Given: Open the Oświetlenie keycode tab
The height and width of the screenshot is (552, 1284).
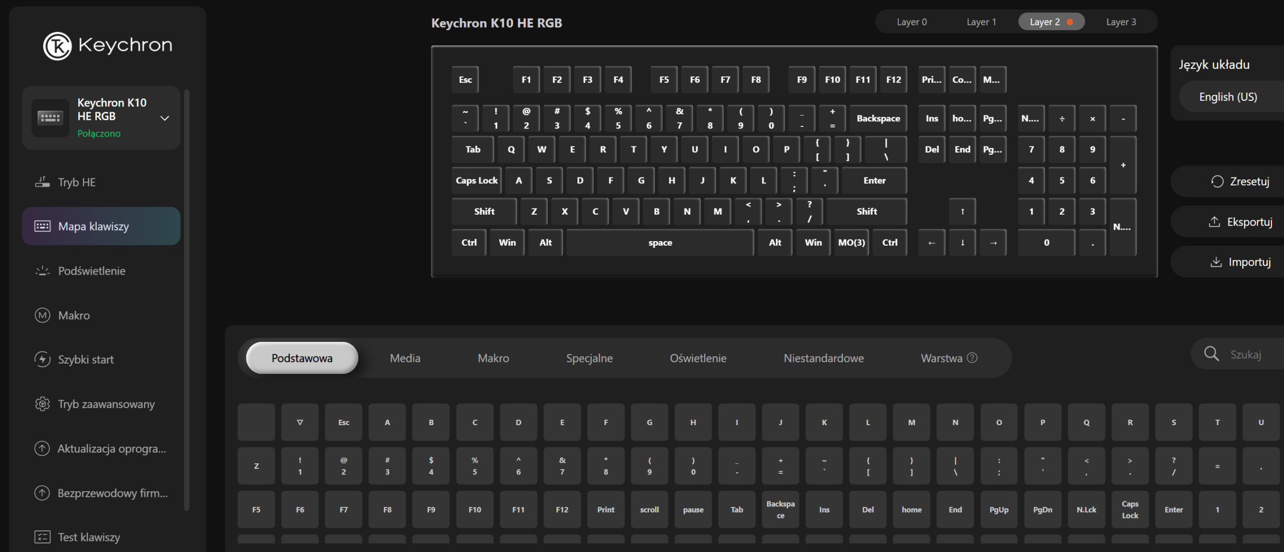Looking at the screenshot, I should 698,358.
